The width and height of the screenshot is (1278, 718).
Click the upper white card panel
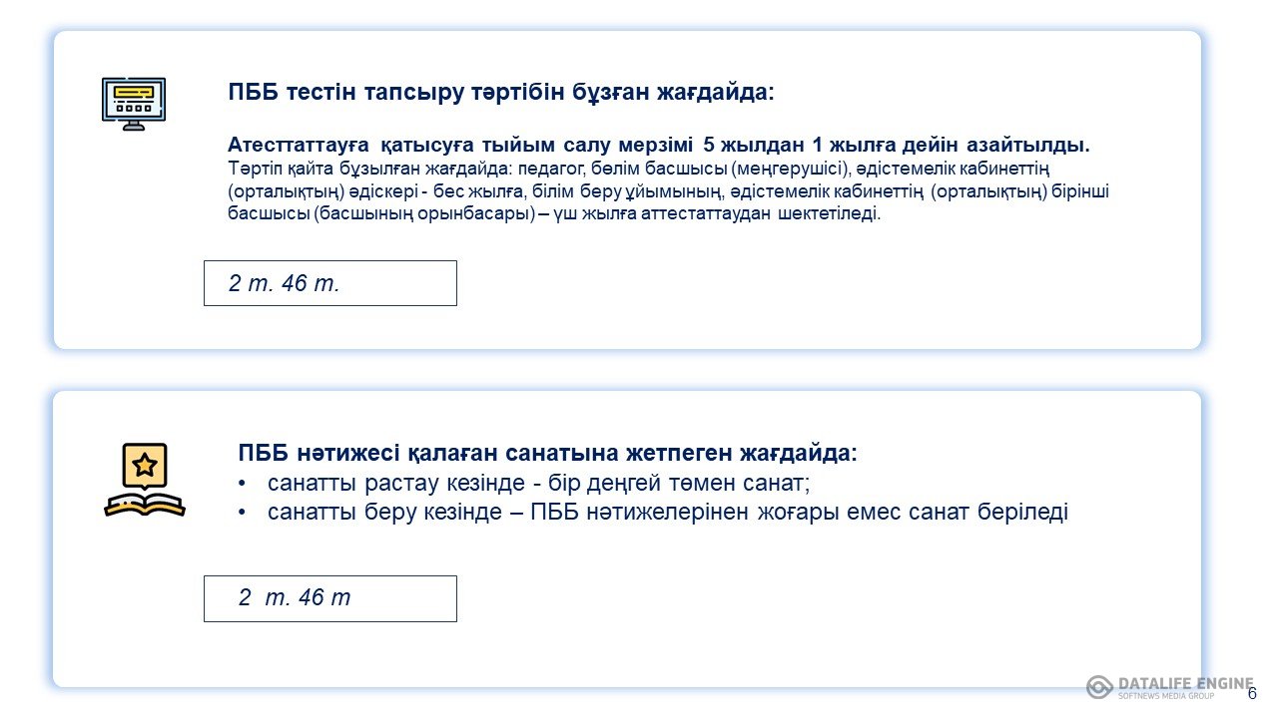pyautogui.click(x=627, y=189)
